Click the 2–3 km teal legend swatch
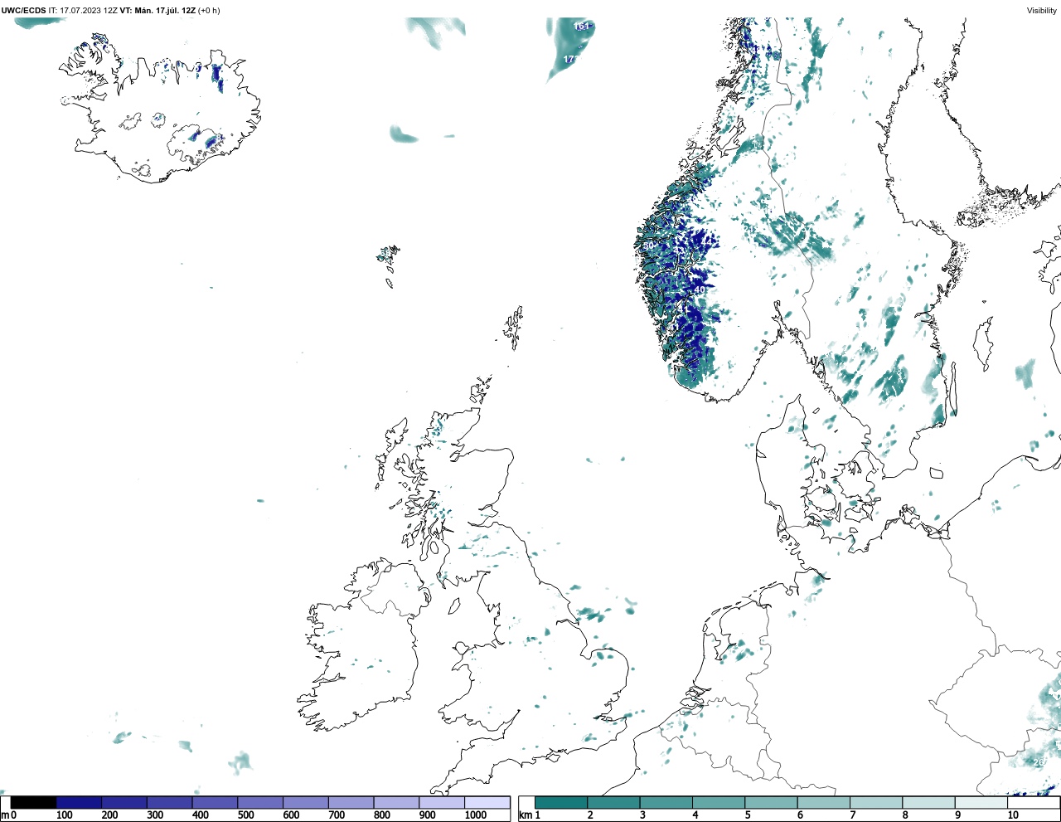This screenshot has height=822, width=1061. pyautogui.click(x=613, y=802)
